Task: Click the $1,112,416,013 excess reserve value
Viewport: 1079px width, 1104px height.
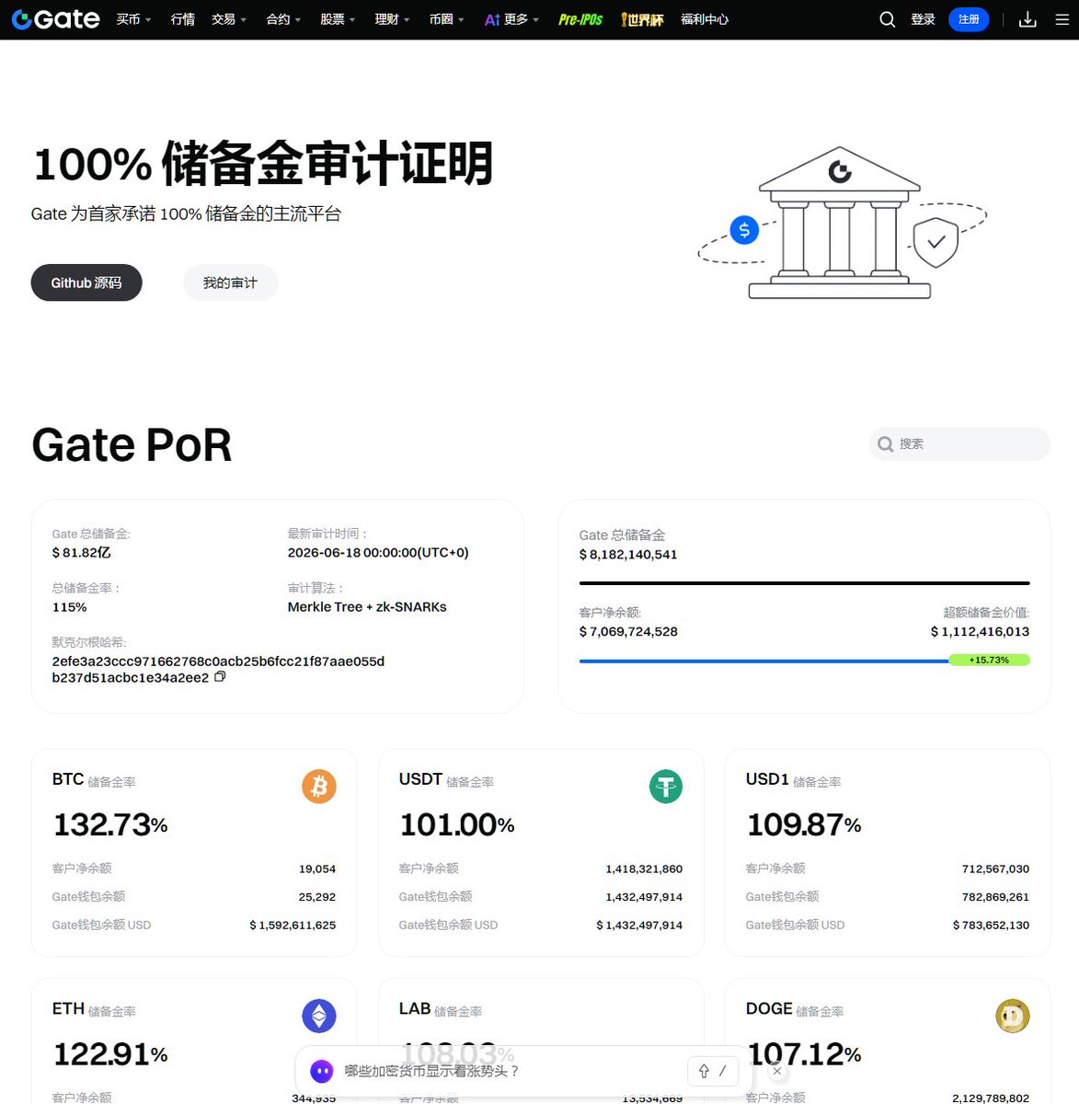Action: pyautogui.click(x=980, y=632)
